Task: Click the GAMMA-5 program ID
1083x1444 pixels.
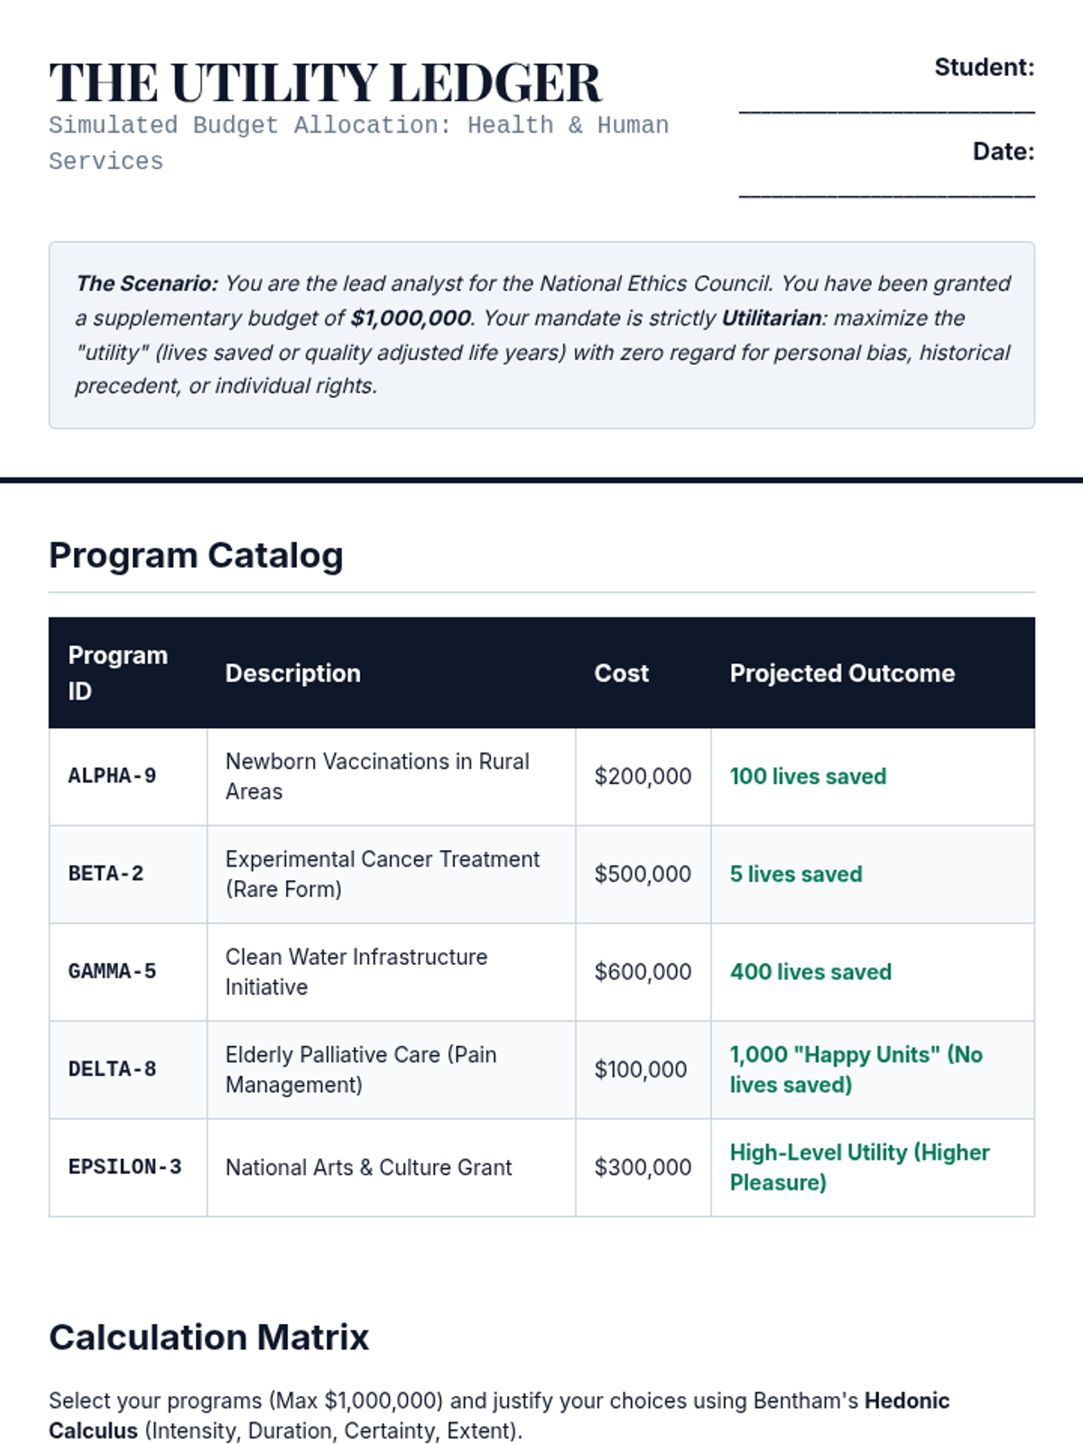Action: pyautogui.click(x=112, y=972)
